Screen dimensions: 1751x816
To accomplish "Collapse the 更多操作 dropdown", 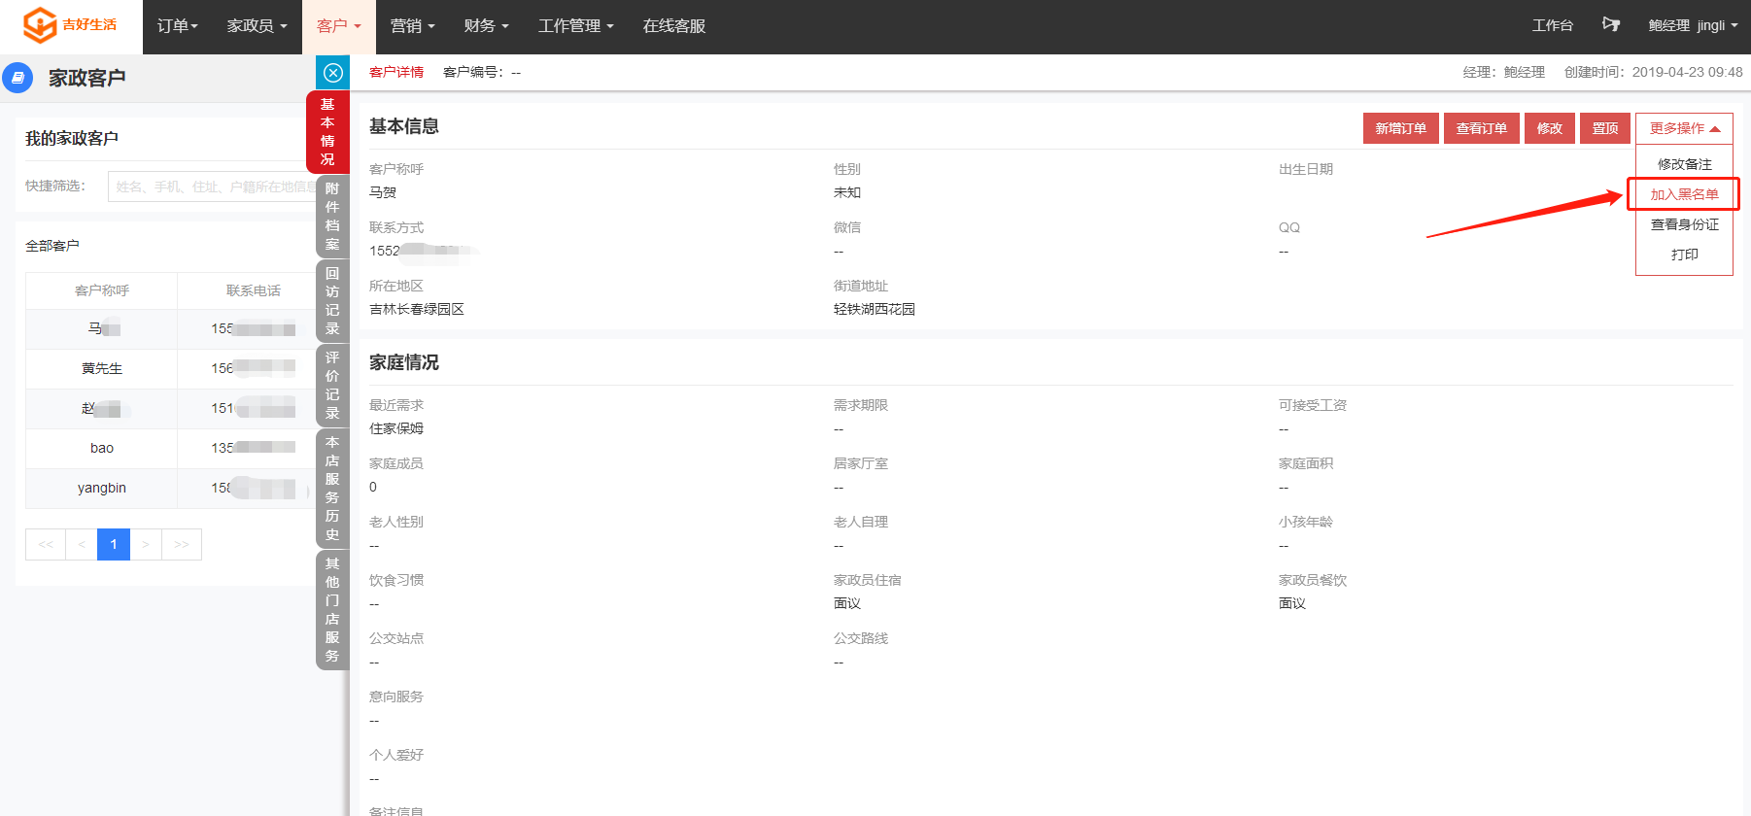I will coord(1684,128).
